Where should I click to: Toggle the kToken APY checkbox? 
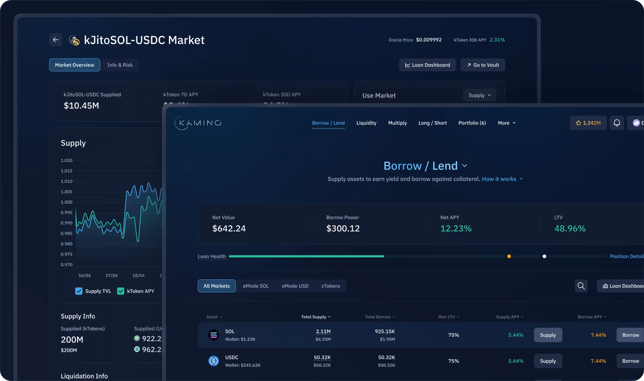click(120, 291)
